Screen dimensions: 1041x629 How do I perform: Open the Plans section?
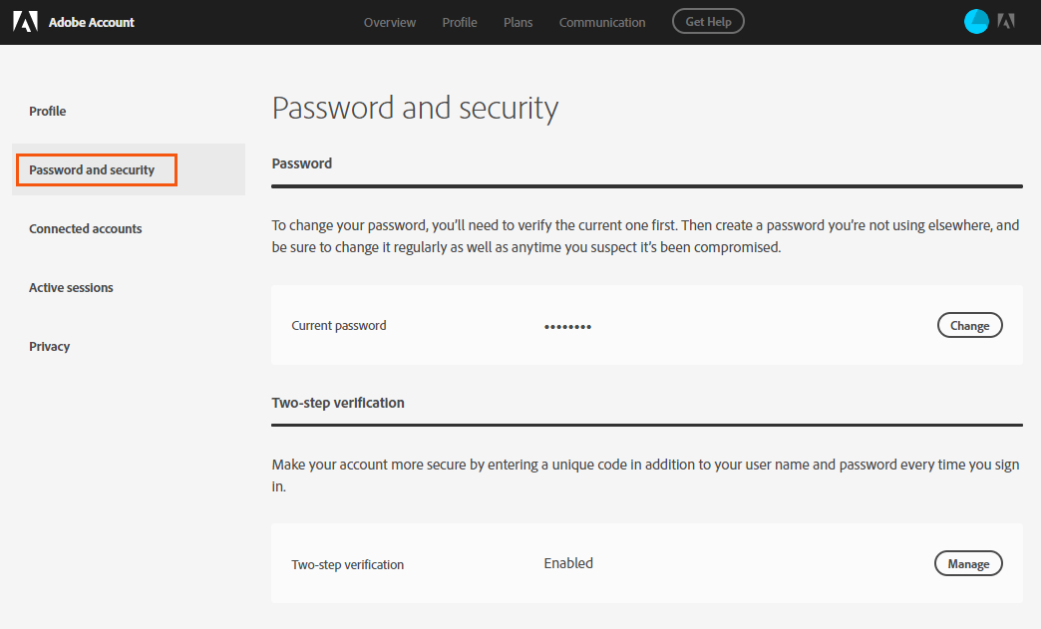click(x=518, y=22)
